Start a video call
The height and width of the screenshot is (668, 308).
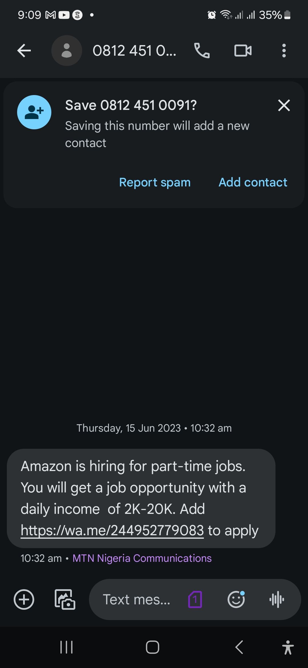243,51
